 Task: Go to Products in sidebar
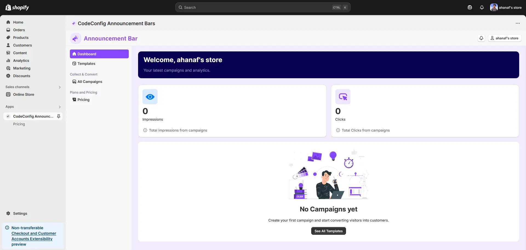(33, 37)
